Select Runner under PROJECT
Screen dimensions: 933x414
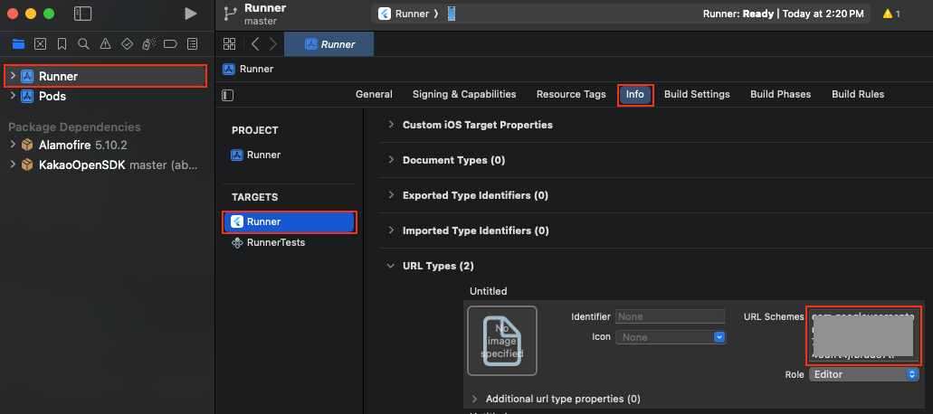[x=256, y=155]
